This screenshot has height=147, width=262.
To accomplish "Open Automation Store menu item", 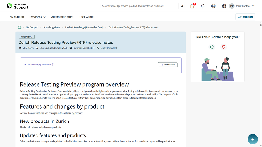I will tap(62, 17).
